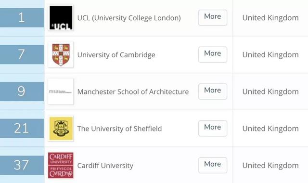The width and height of the screenshot is (308, 183).
Task: Open More for University of Cambridge
Action: coord(213,54)
